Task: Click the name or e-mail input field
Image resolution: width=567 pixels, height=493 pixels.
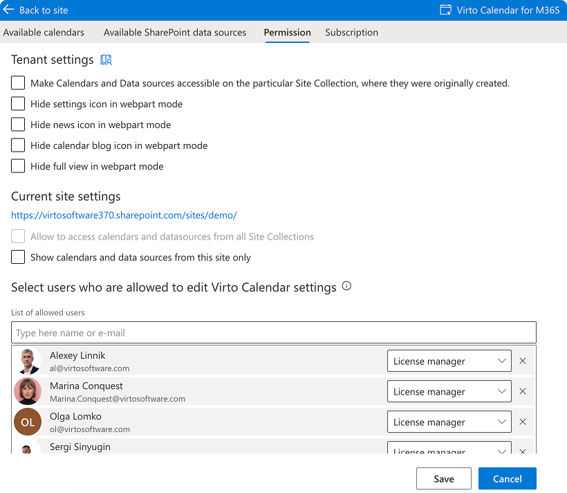Action: click(x=273, y=332)
